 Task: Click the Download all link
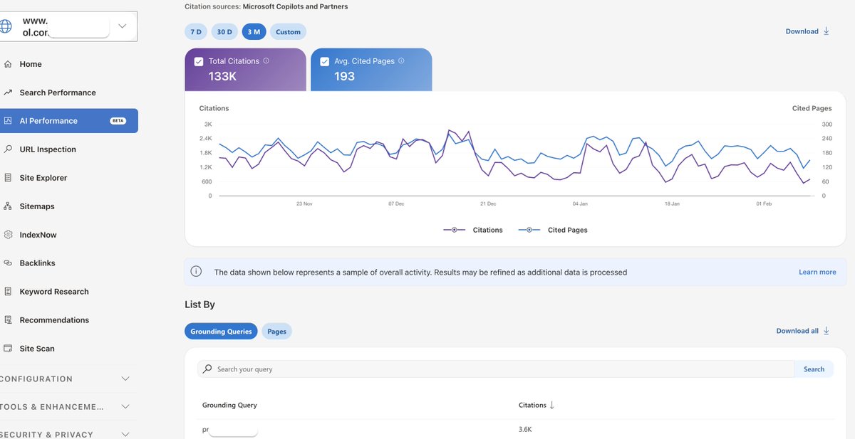coord(797,331)
